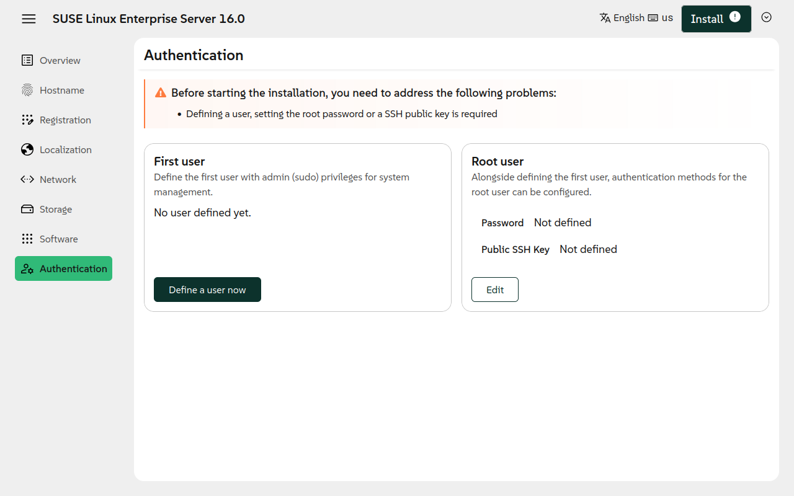This screenshot has width=794, height=496.
Task: Open the Hostname section
Action: tap(61, 90)
